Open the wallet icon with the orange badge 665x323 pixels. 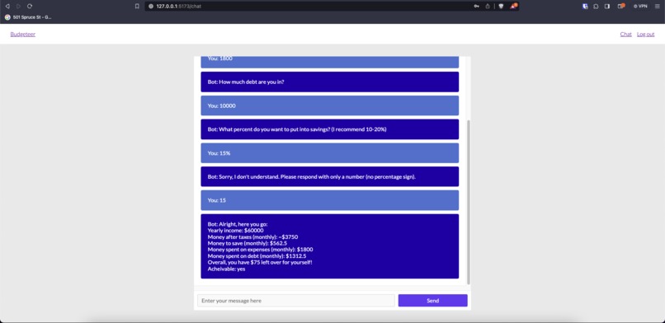point(621,6)
